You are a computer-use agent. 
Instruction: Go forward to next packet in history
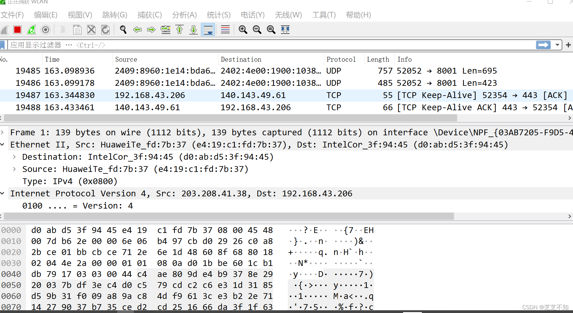tap(151, 30)
